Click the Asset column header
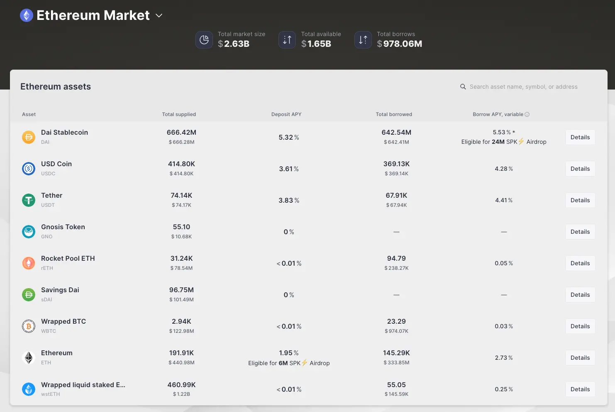Screen dimensions: 615x412 click(29, 114)
